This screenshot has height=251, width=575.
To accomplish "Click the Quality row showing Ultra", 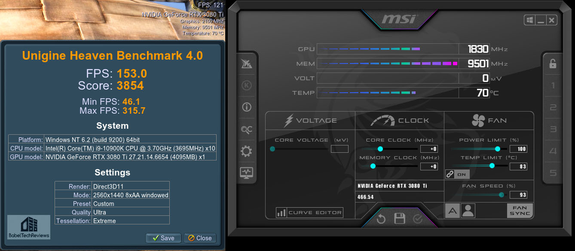I will pyautogui.click(x=112, y=212).
